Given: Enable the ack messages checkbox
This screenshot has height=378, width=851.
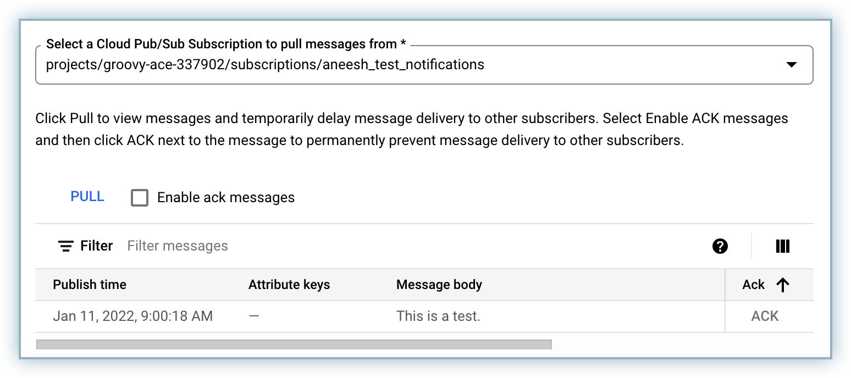Looking at the screenshot, I should click(140, 198).
